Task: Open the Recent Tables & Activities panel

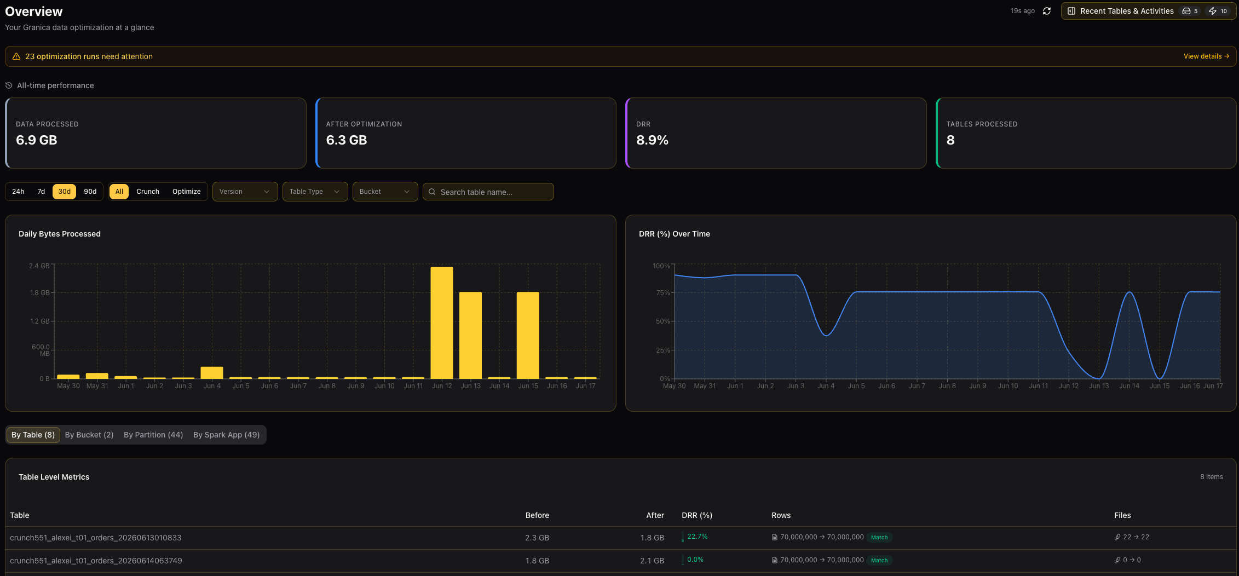Action: coord(1148,11)
